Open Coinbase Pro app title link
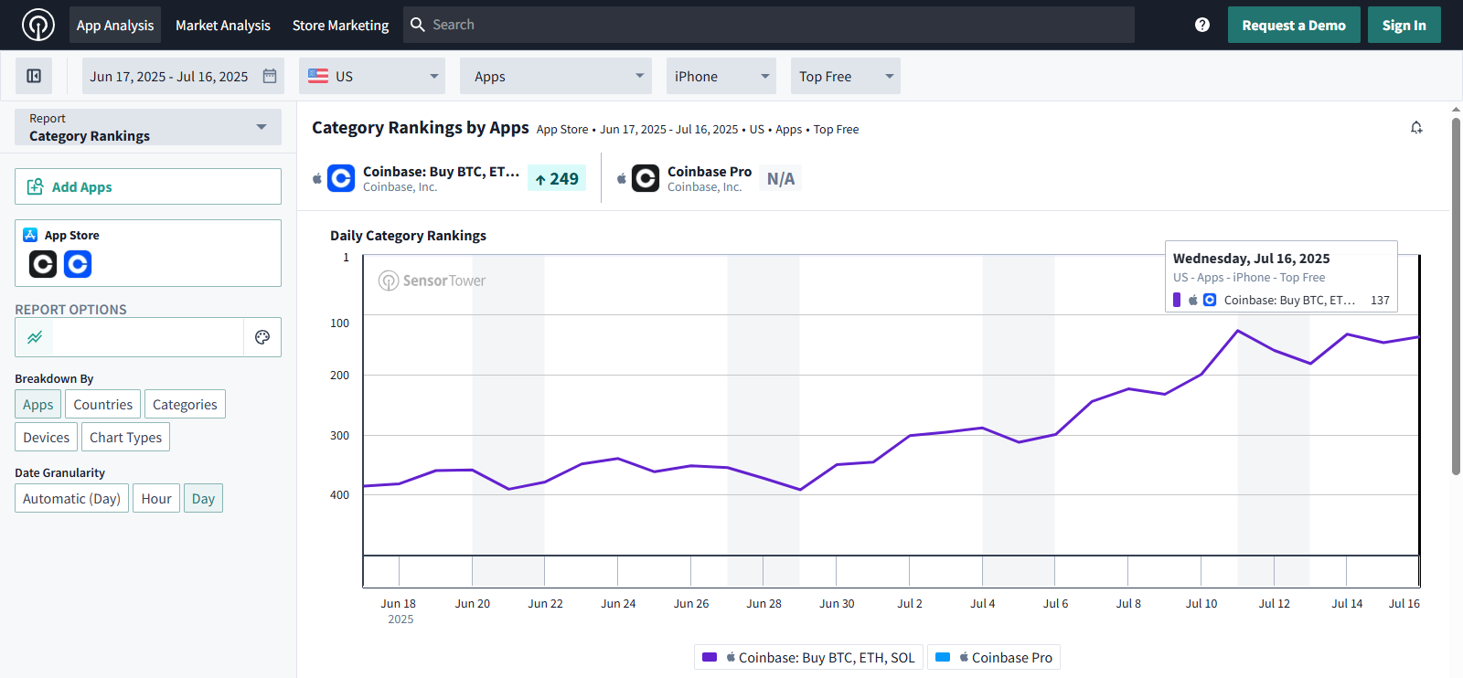 tap(710, 171)
